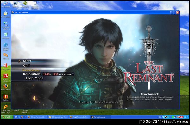The image size is (190, 125).
Task: Open the Internet Explorer desktop icon
Action: click(6, 45)
